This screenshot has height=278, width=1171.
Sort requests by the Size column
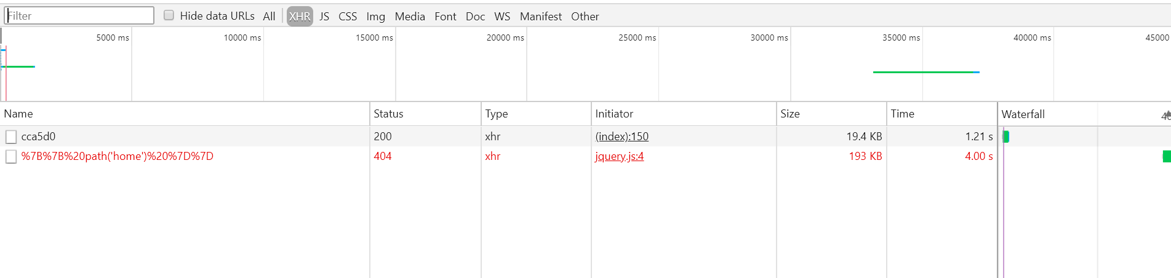790,114
